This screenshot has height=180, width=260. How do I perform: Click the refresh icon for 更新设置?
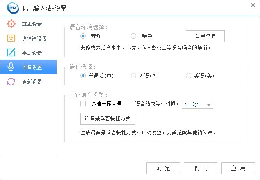pyautogui.click(x=11, y=82)
